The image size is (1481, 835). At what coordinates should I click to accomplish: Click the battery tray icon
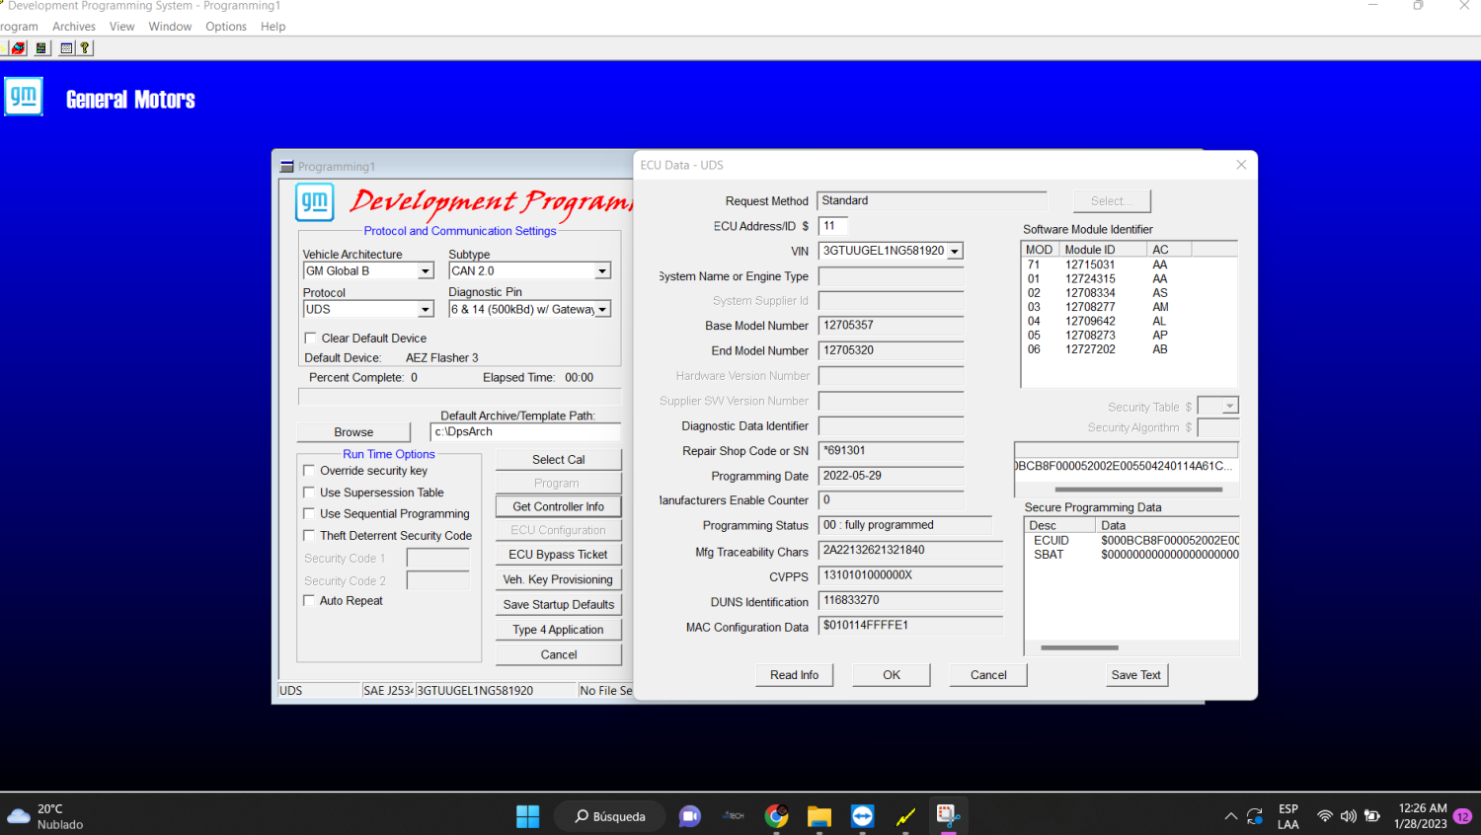[1371, 816]
